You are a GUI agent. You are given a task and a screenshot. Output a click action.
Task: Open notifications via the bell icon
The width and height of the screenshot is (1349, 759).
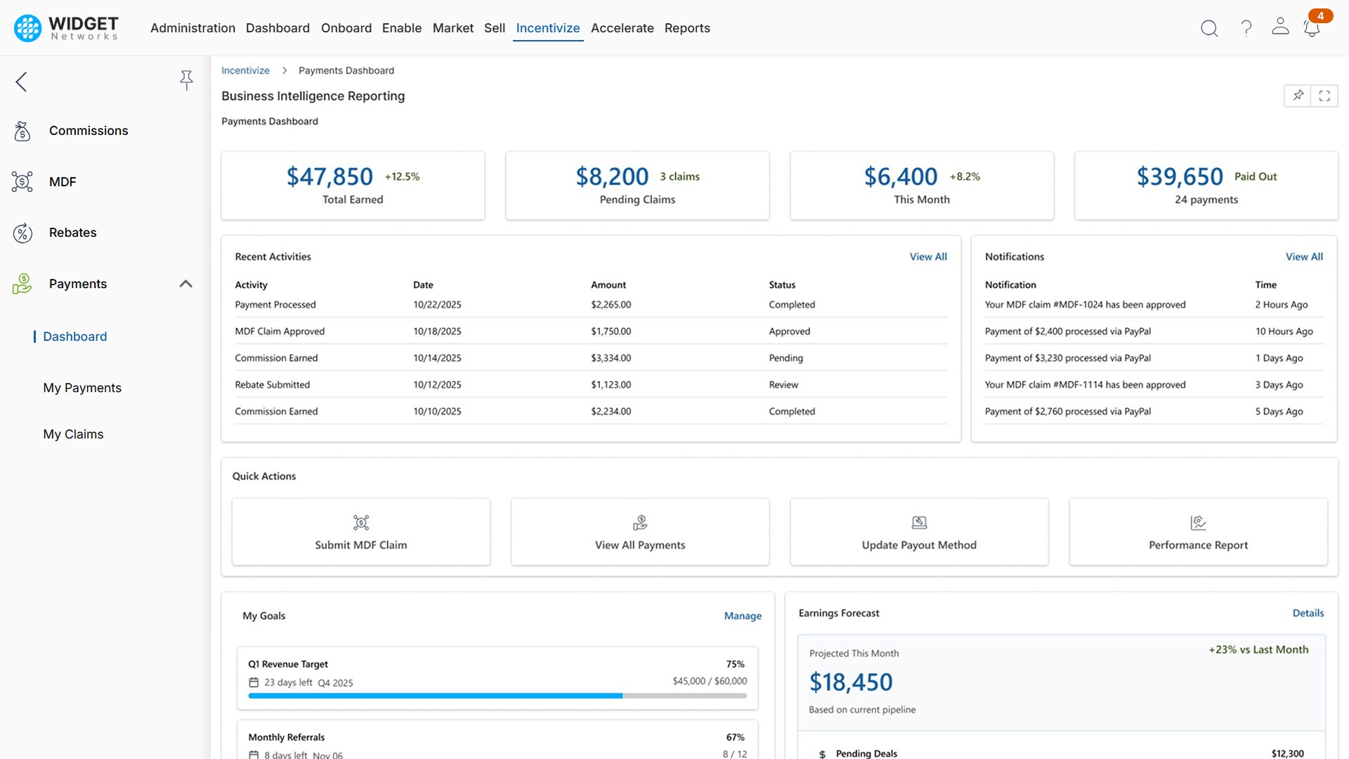point(1311,30)
